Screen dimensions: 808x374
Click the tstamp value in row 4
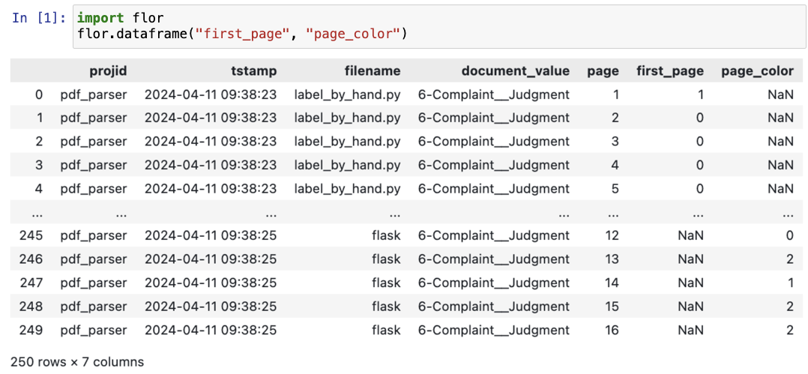pos(211,188)
